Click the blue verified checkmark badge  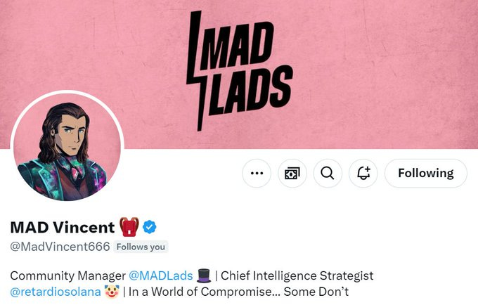149,227
